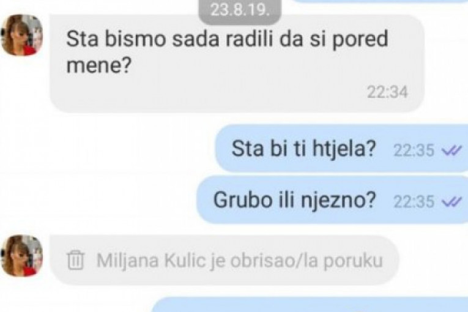Tap the partial blue bubble at the top
The image size is (468, 312).
click(379, 1)
